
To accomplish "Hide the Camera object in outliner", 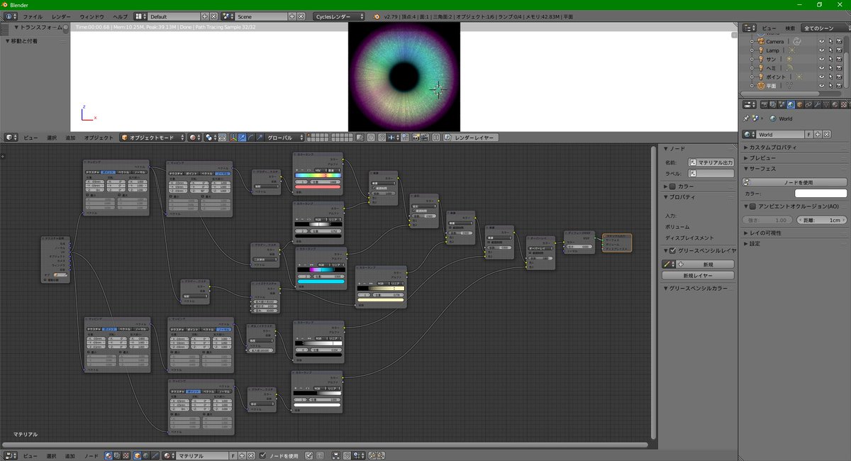I will pyautogui.click(x=822, y=41).
